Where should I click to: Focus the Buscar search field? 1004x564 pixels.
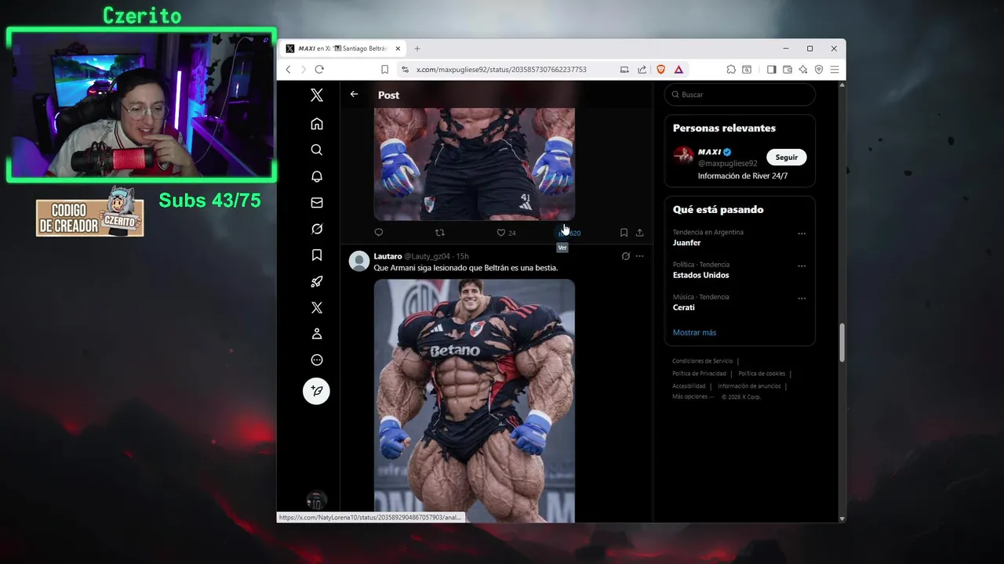pos(740,95)
